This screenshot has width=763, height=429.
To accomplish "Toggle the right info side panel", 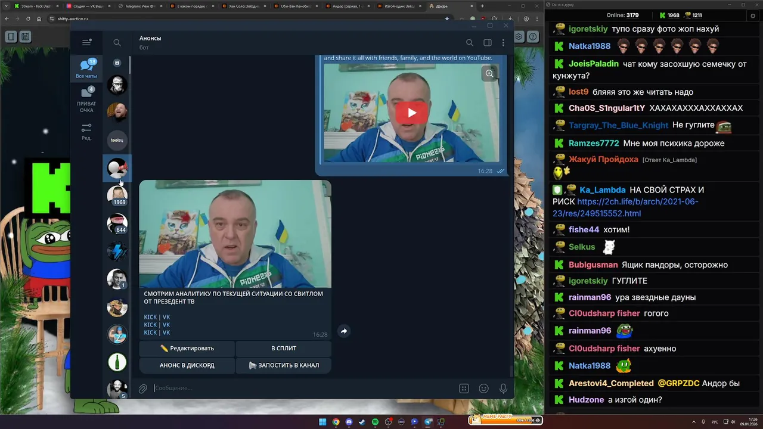I will (488, 42).
